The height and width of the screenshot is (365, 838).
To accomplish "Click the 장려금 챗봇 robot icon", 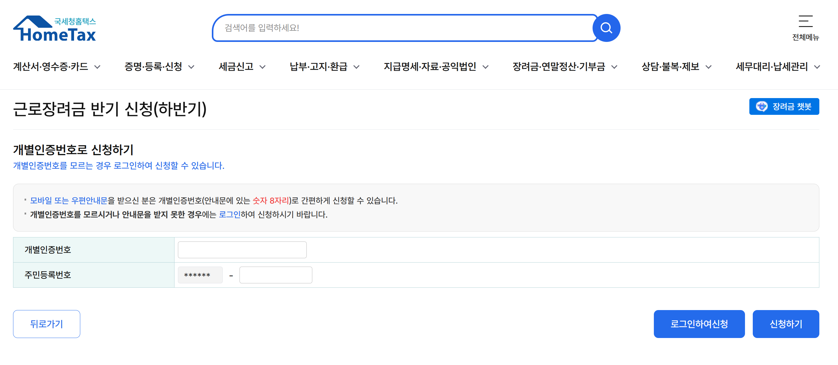I will (x=761, y=106).
